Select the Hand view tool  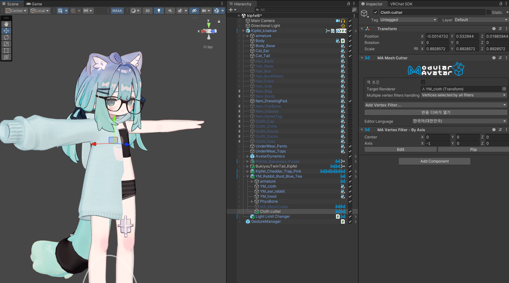(x=6, y=24)
